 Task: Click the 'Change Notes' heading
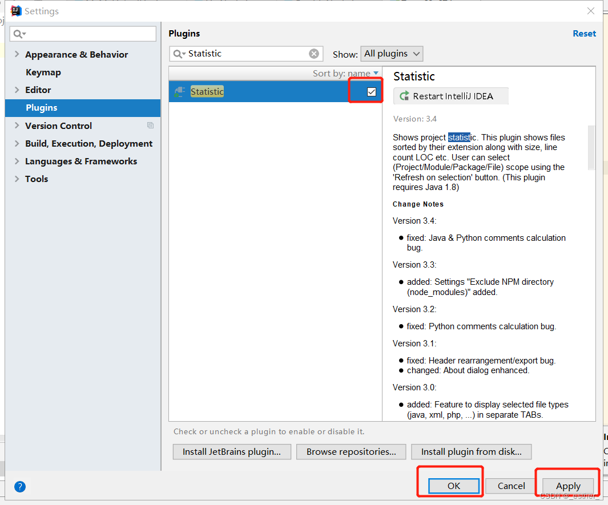pos(418,204)
